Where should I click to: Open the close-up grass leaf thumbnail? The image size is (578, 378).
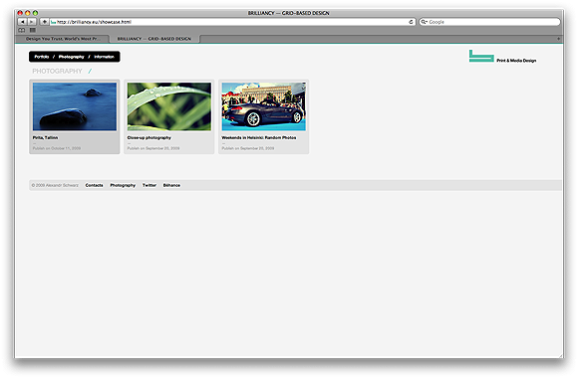169,106
